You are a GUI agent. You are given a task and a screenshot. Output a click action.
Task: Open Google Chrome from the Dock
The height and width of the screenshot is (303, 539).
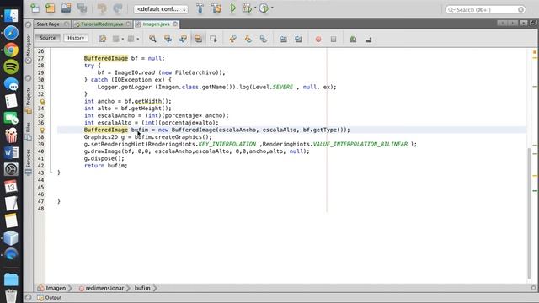point(11,50)
